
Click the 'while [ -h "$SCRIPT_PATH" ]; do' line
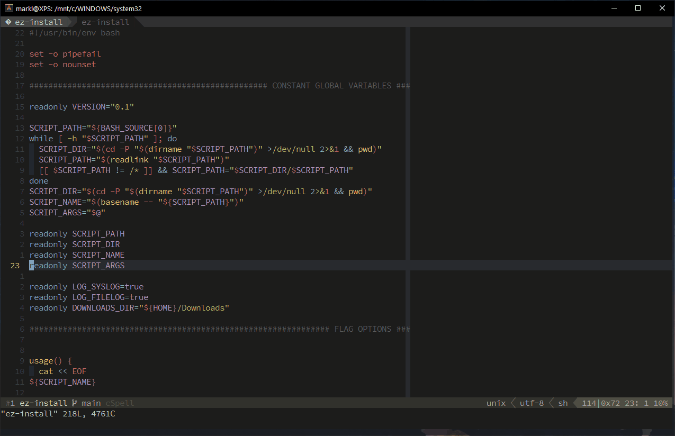tap(103, 139)
